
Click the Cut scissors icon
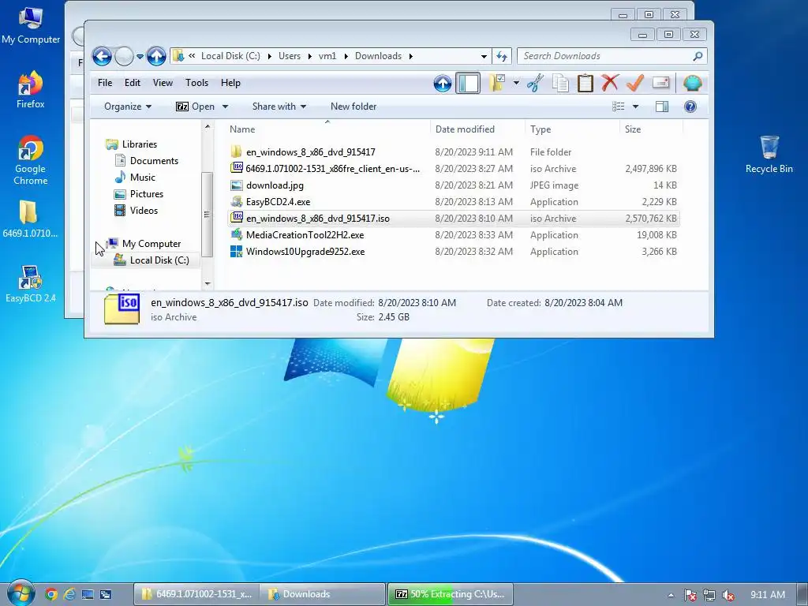coord(535,83)
